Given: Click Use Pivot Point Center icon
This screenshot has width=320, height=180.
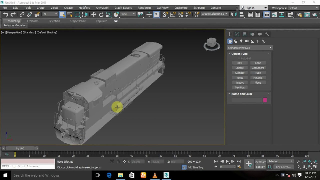Looking at the screenshot, I should pyautogui.click(x=140, y=15).
